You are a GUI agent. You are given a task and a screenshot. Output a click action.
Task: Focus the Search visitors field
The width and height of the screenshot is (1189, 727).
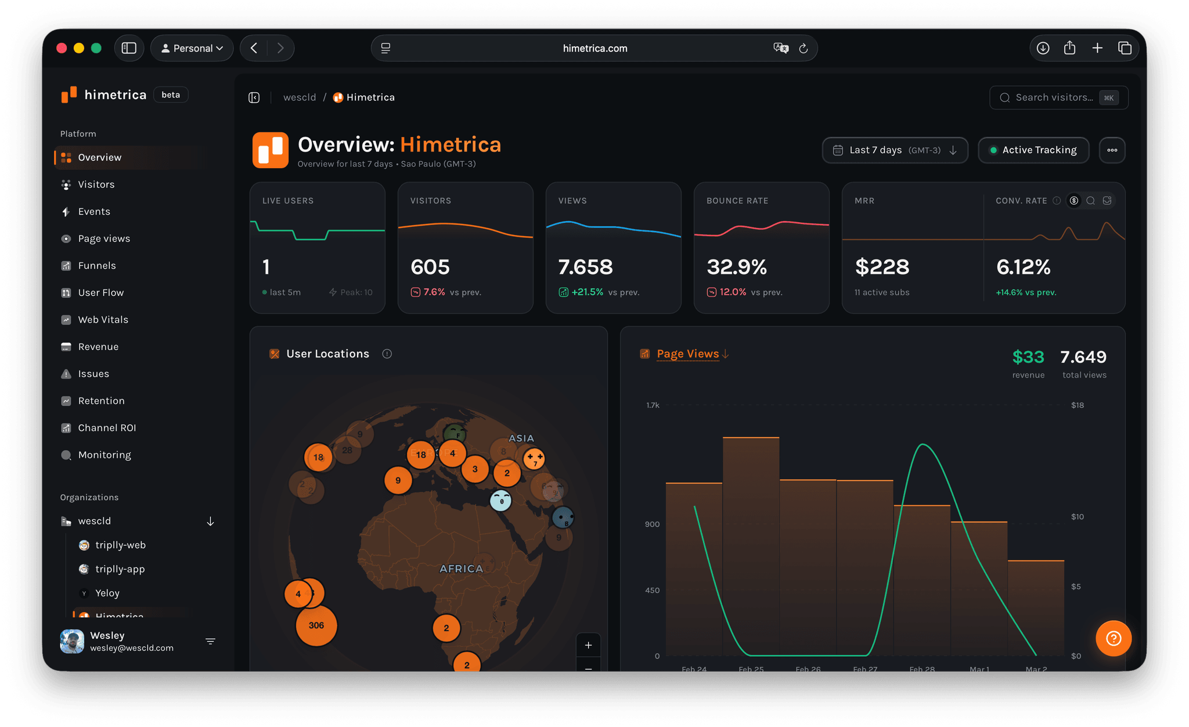pyautogui.click(x=1058, y=97)
